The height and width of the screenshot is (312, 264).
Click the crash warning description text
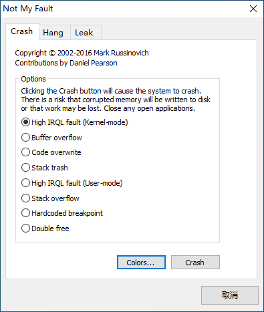pos(116,100)
